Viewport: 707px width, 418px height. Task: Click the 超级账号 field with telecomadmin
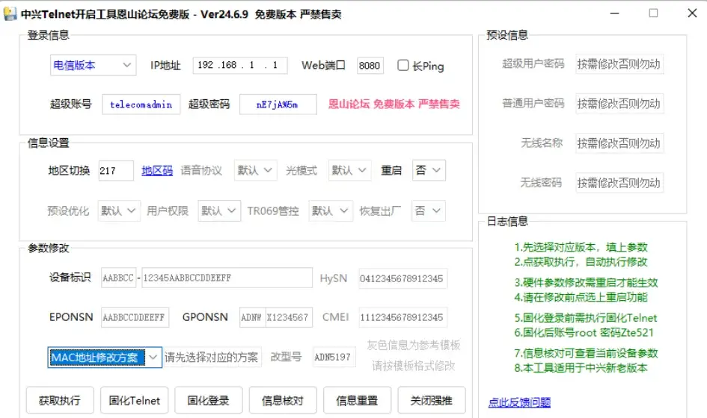click(141, 104)
